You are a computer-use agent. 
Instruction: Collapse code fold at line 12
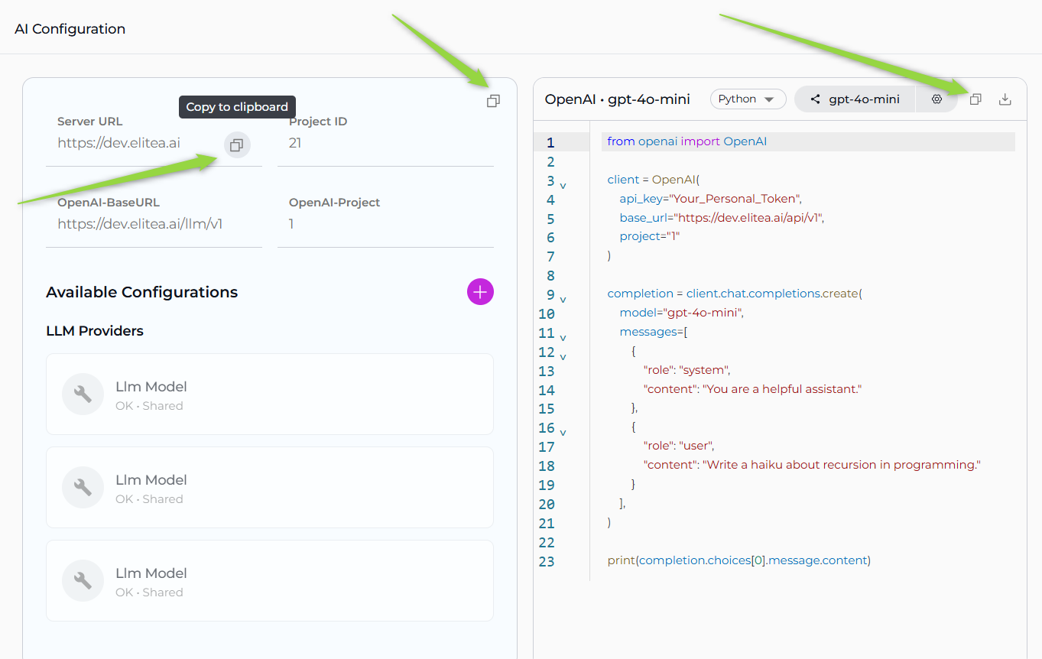point(563,357)
